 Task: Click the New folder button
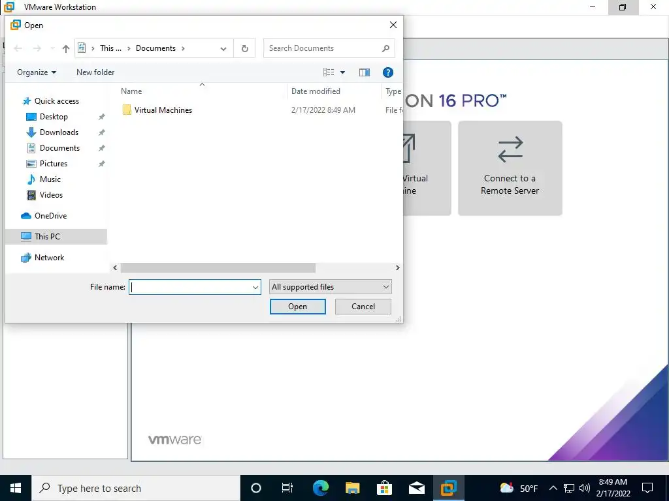point(95,72)
